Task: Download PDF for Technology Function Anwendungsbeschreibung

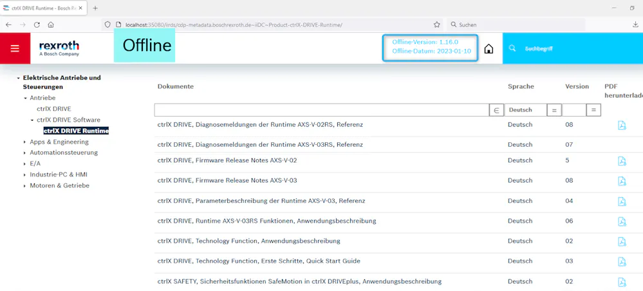Action: coord(622,241)
